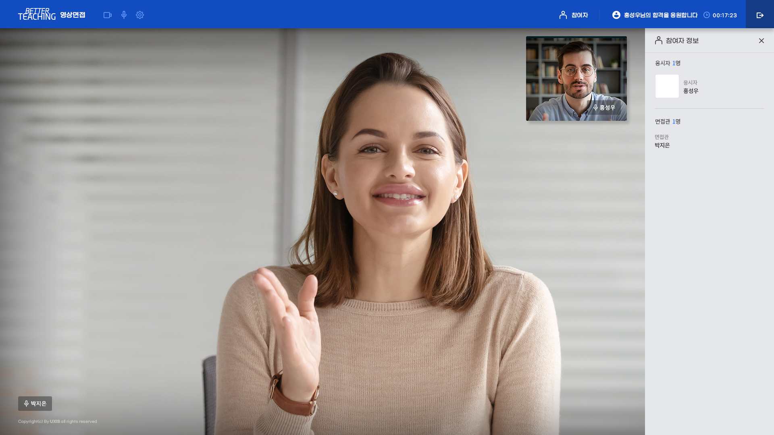Click the clock icon beside timer
This screenshot has height=435, width=774.
[x=707, y=15]
